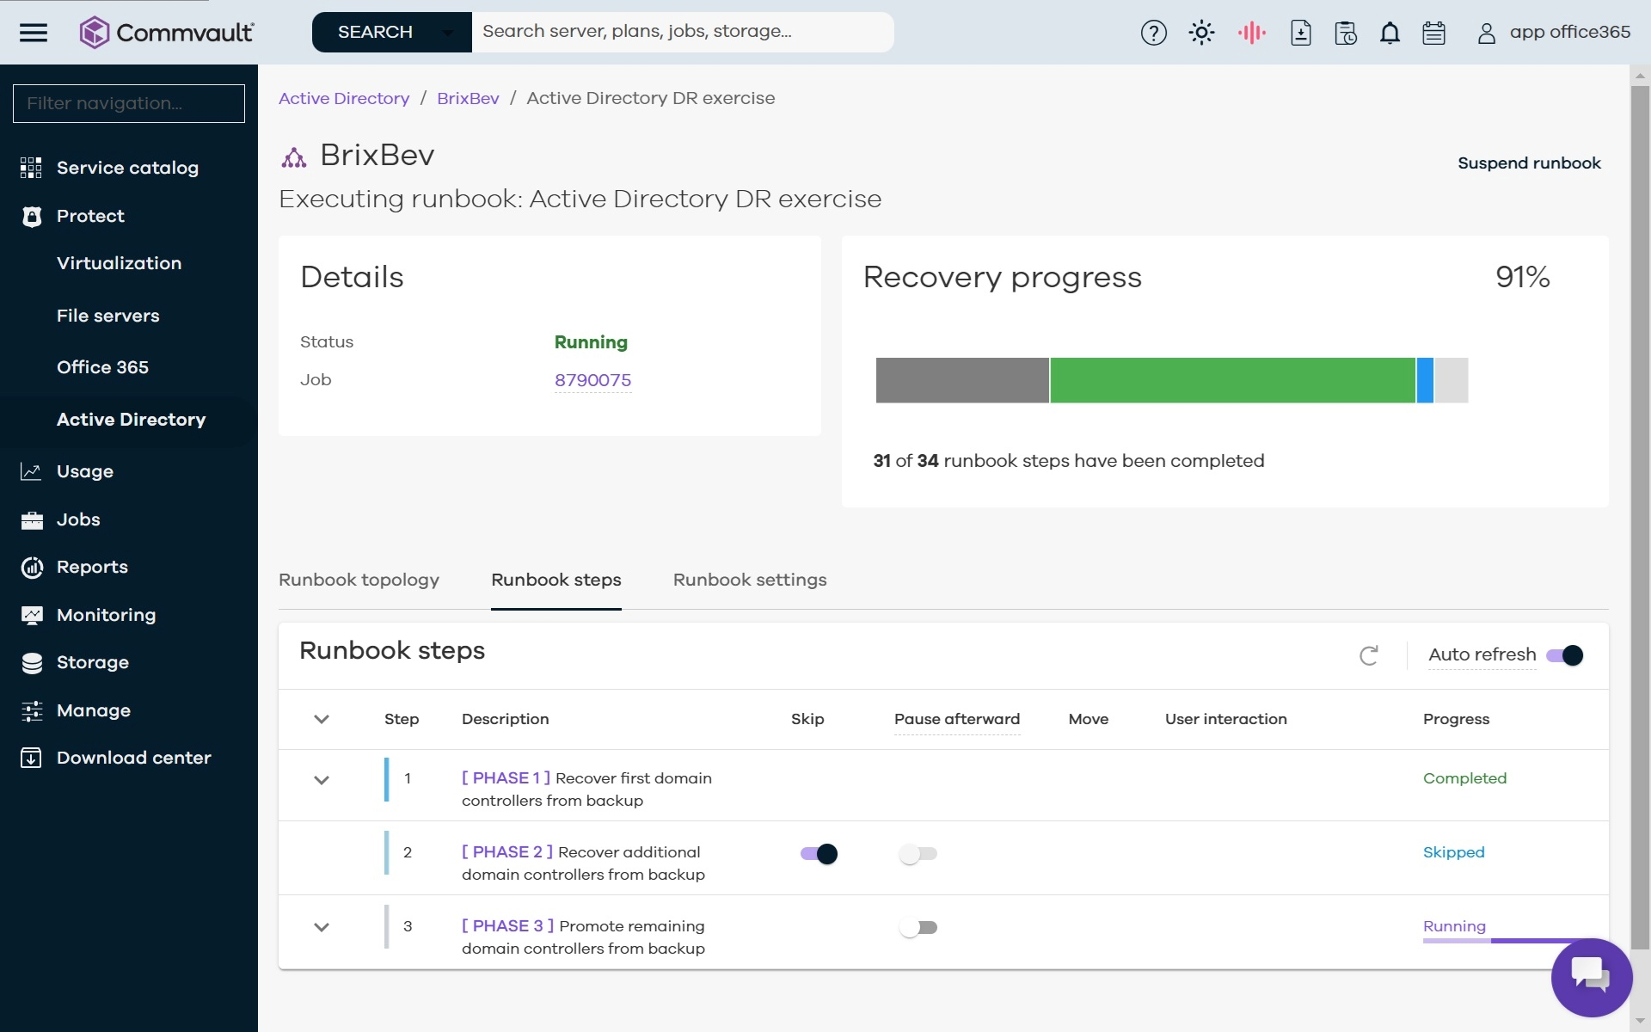
Task: Click the Pause afterward column header
Action: [x=957, y=719]
